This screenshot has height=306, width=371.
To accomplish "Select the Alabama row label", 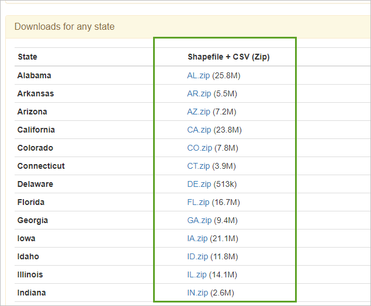I will point(34,75).
